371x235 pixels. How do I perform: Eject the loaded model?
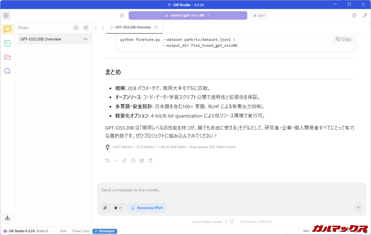point(259,15)
